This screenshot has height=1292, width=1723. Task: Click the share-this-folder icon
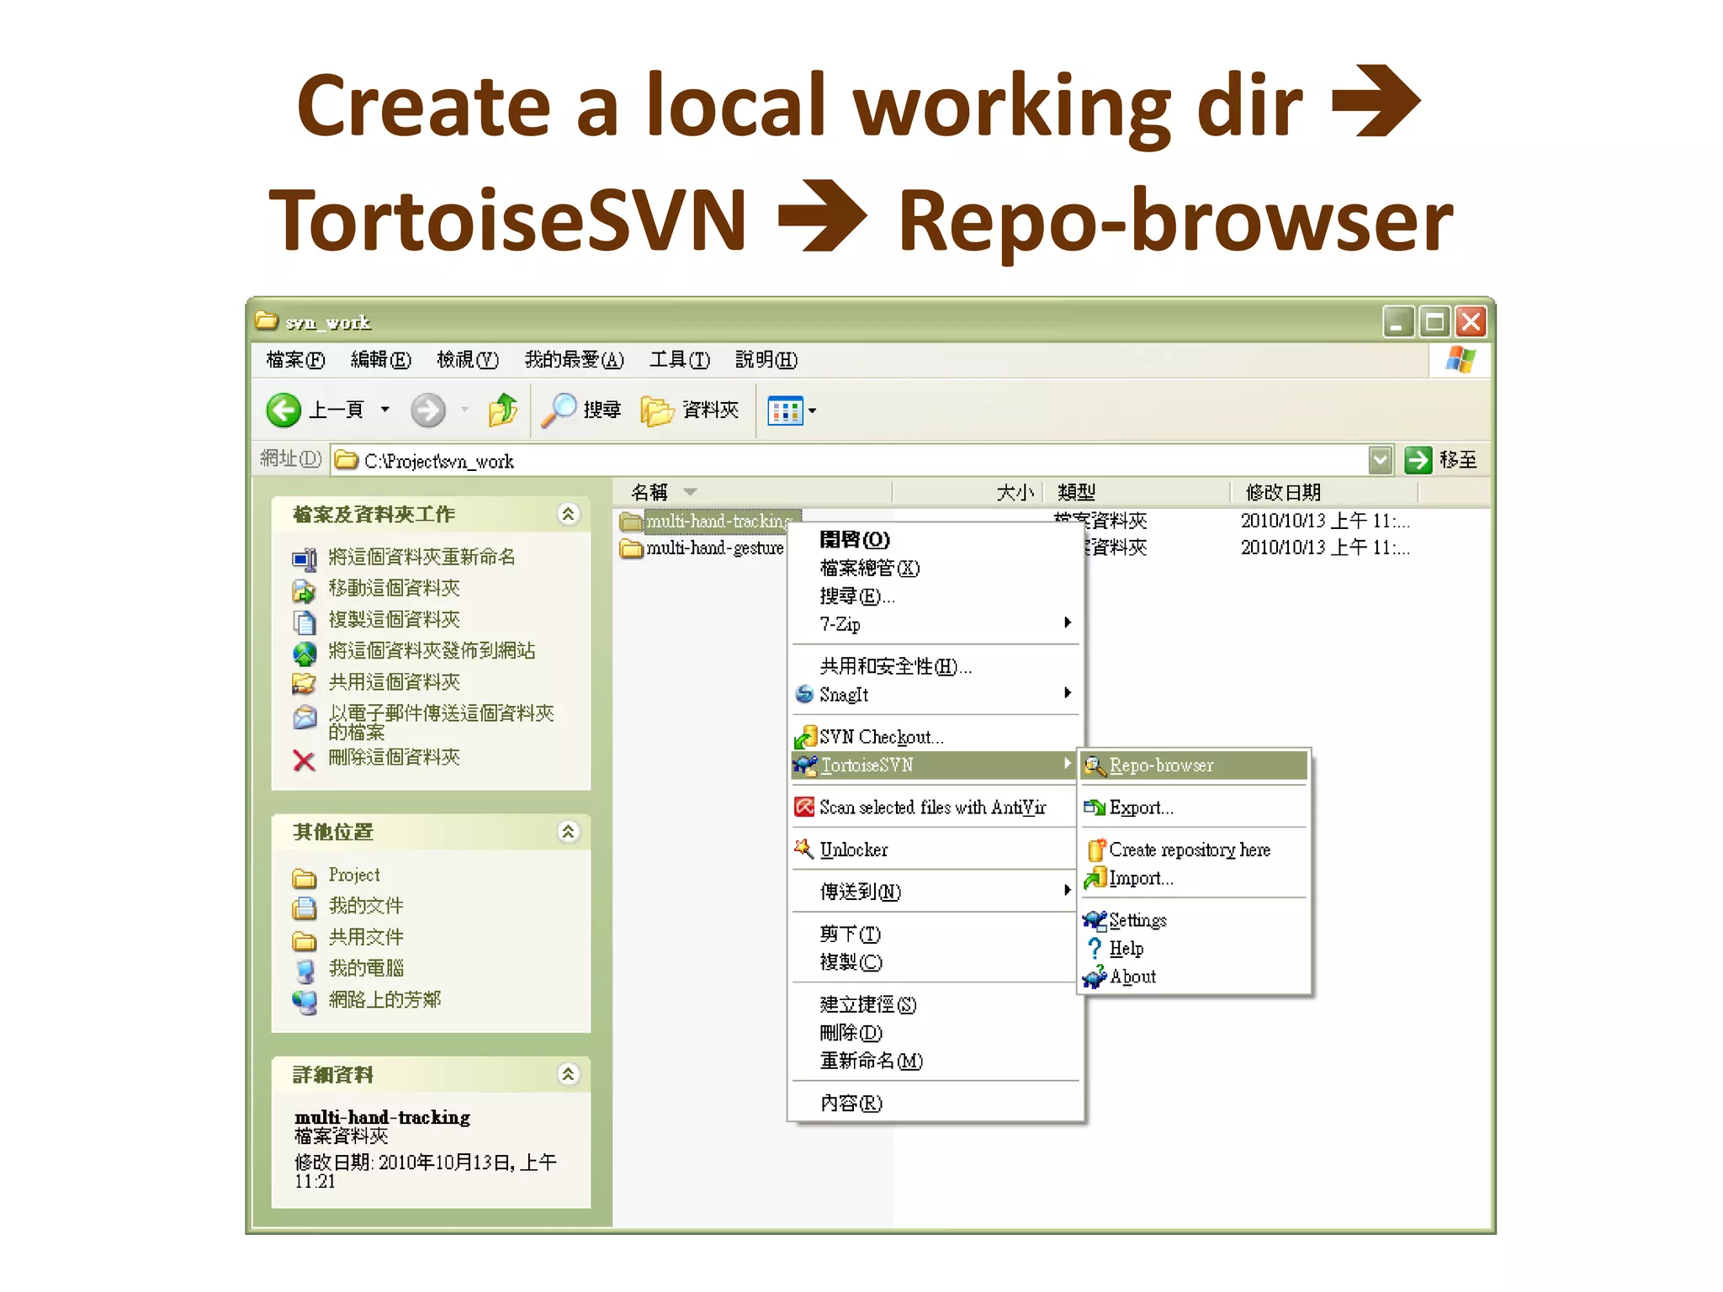click(304, 683)
